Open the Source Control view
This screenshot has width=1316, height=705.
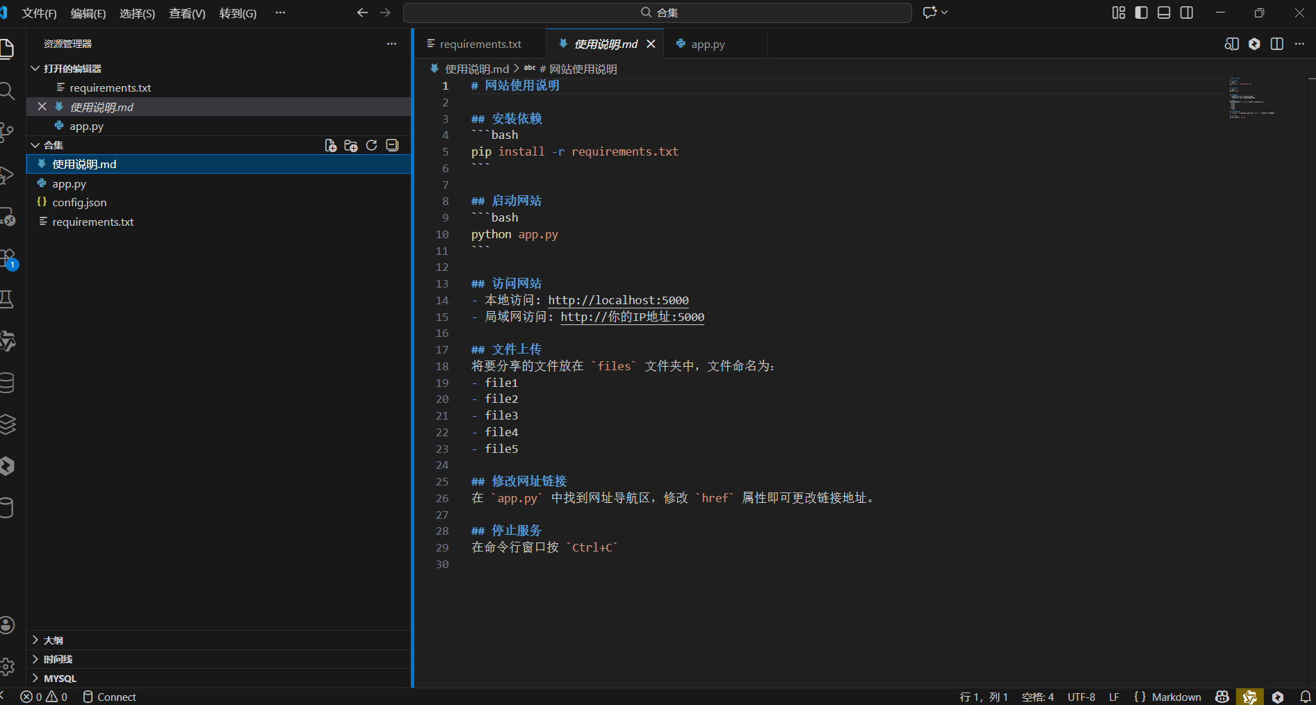pyautogui.click(x=7, y=132)
